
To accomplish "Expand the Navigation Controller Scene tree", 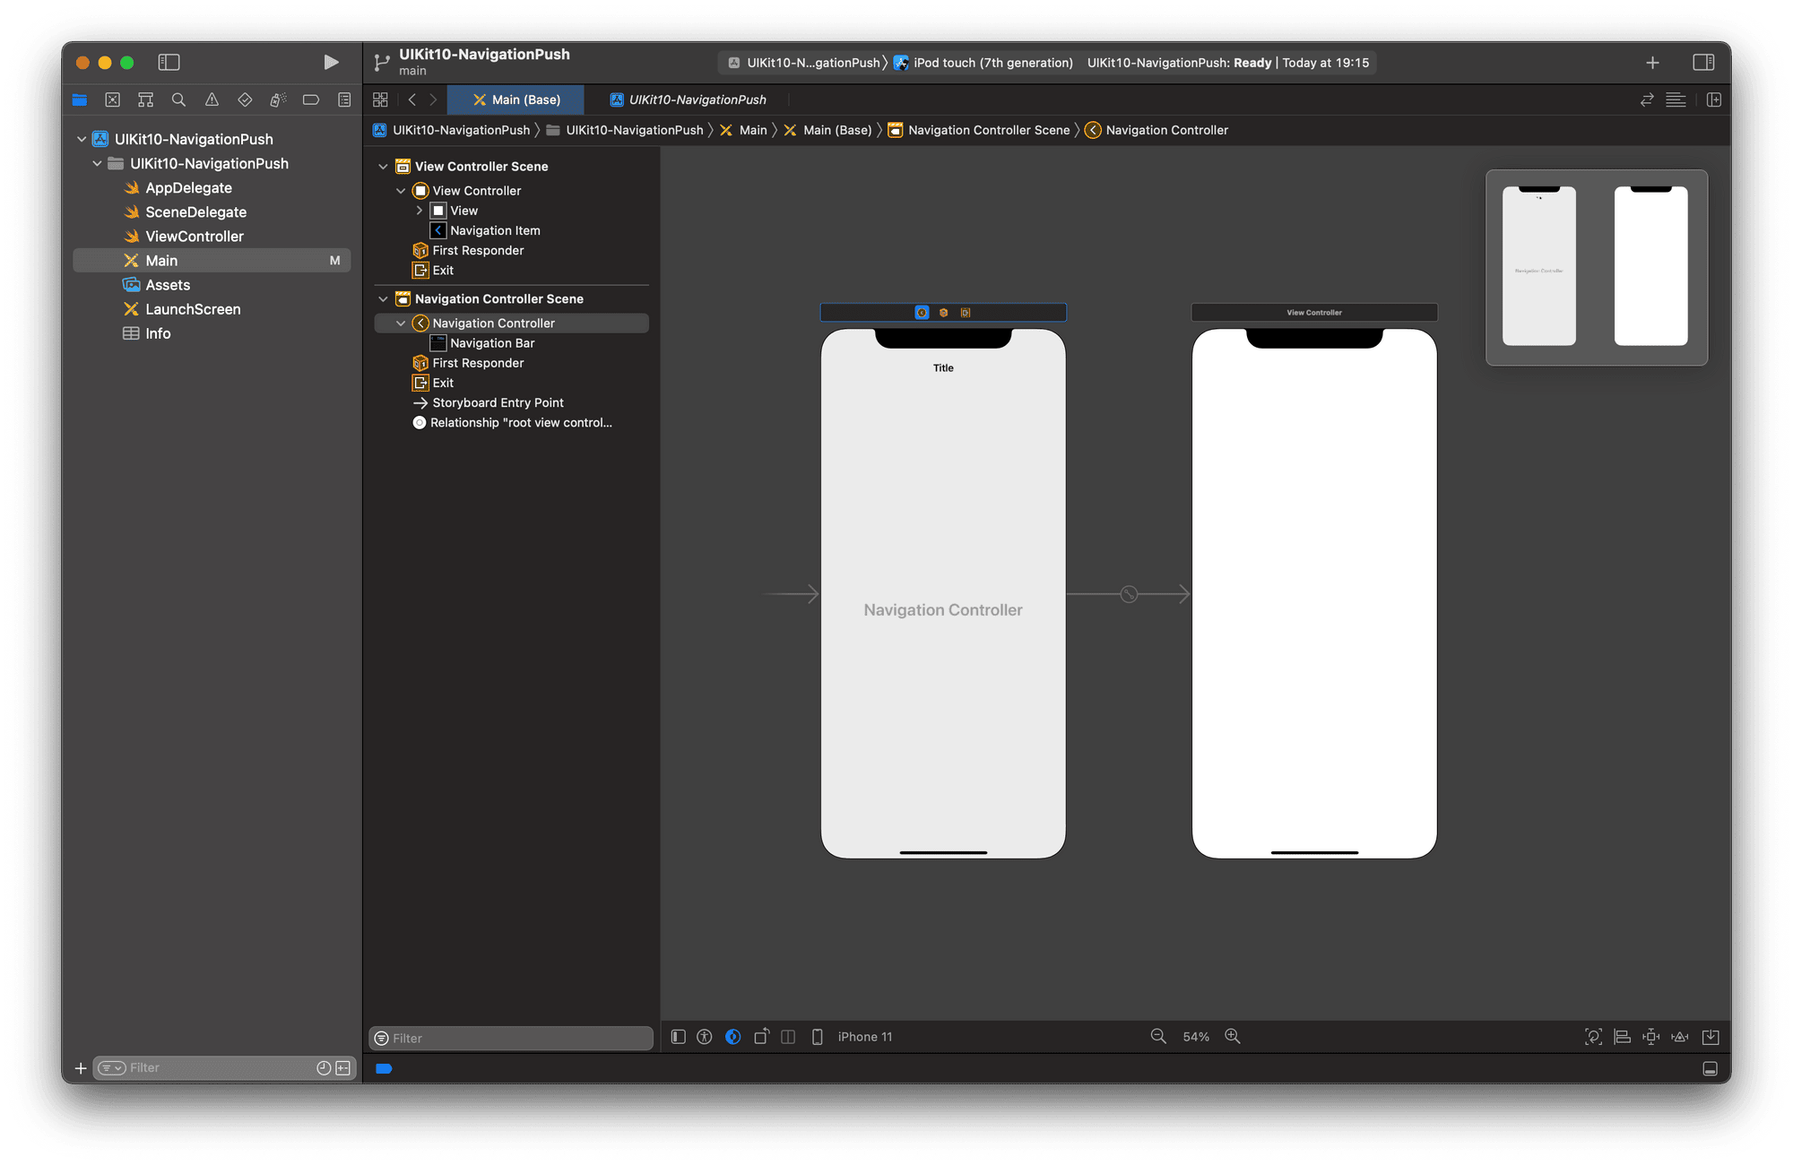I will coord(385,299).
